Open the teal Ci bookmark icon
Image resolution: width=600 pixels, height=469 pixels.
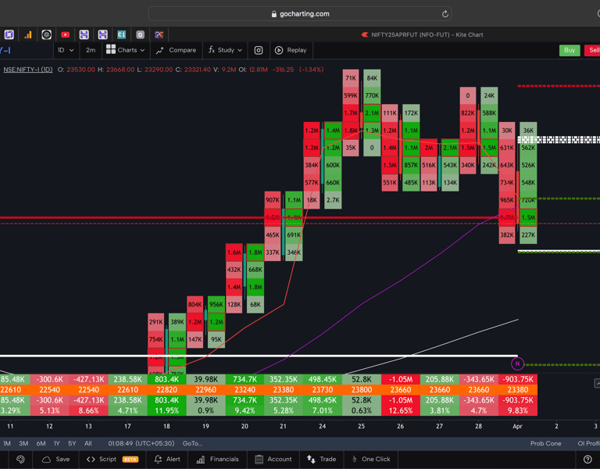[x=121, y=35]
